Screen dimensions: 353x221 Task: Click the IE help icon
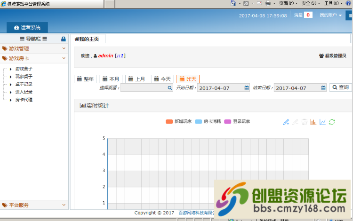(x=348, y=3)
